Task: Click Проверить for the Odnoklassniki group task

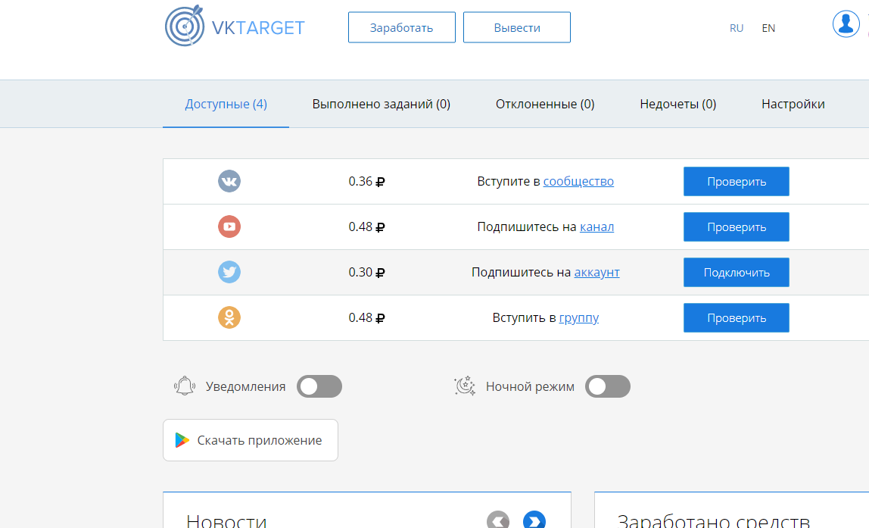Action: 737,318
